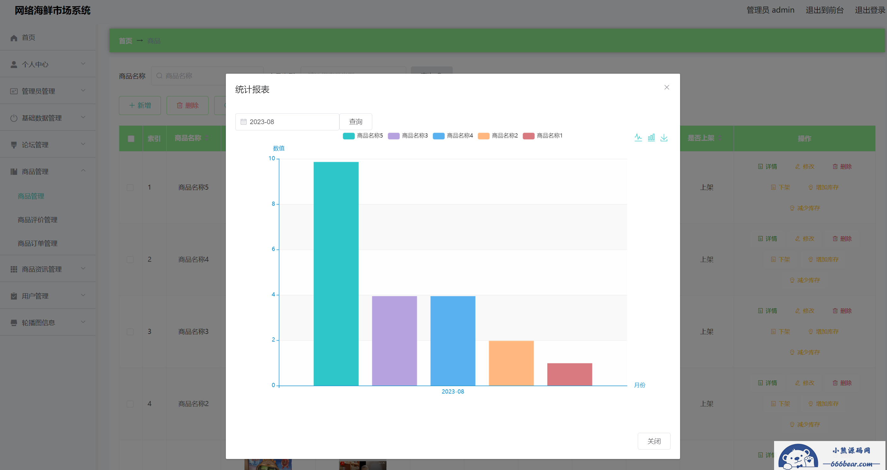This screenshot has width=887, height=470.
Task: Click 修改 for 商品名称5 row
Action: tap(805, 166)
